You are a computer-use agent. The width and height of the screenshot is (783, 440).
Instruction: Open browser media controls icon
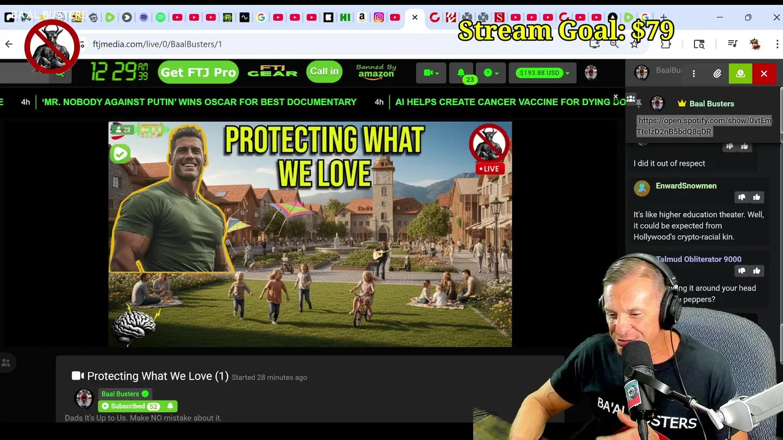[732, 44]
